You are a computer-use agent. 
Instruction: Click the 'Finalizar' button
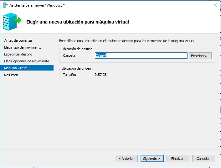coord(178,159)
